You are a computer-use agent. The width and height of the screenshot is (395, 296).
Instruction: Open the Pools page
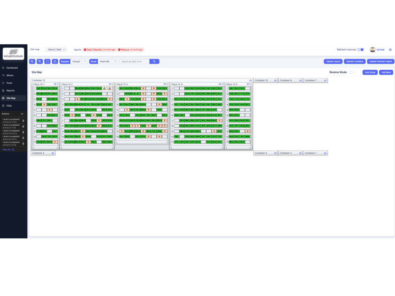tap(9, 83)
